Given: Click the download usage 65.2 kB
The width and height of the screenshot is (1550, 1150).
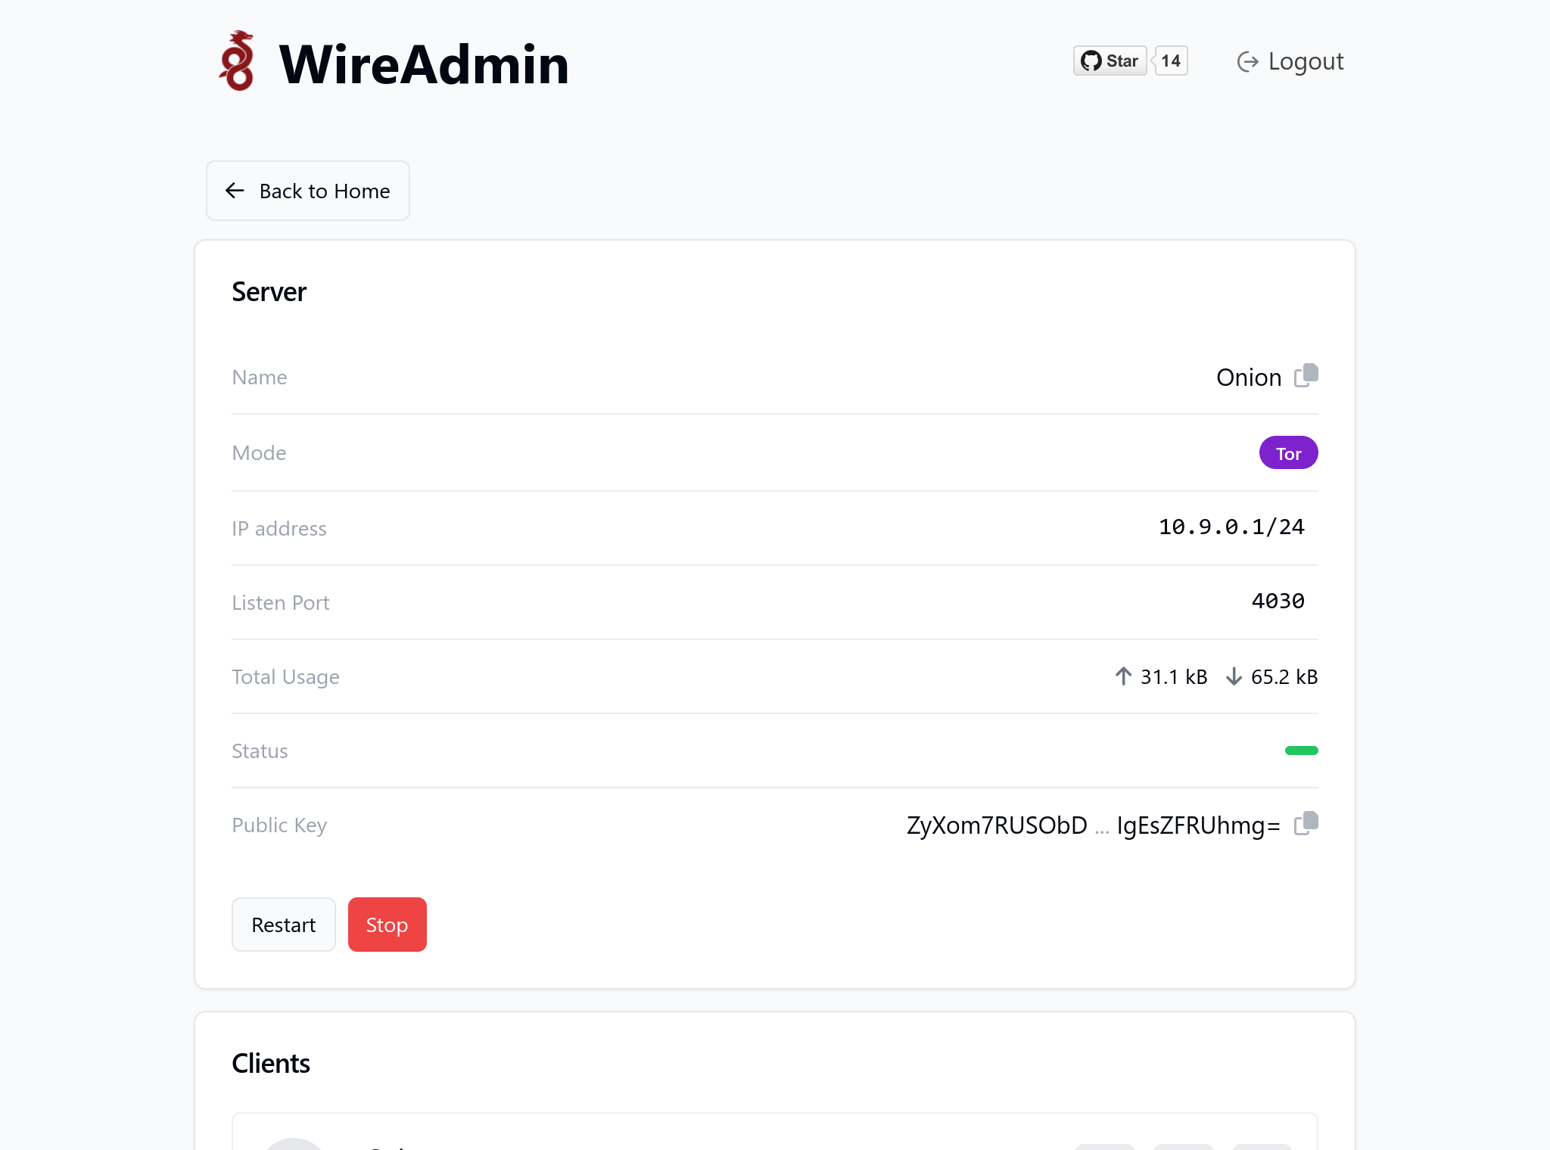Looking at the screenshot, I should (x=1273, y=676).
